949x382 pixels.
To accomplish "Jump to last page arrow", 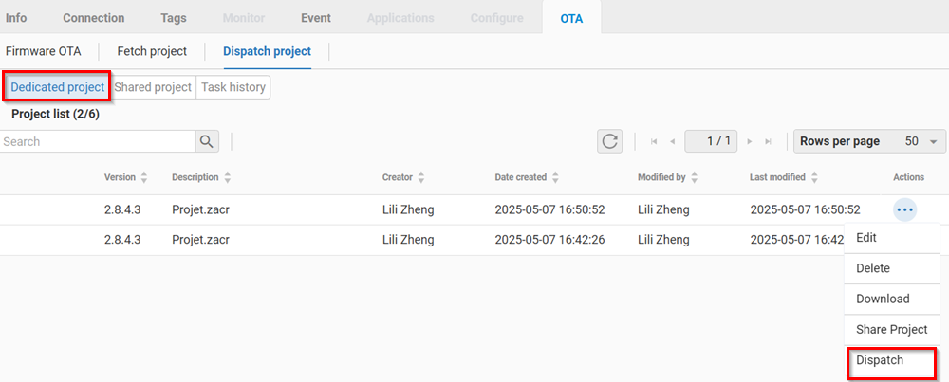I will pos(768,141).
